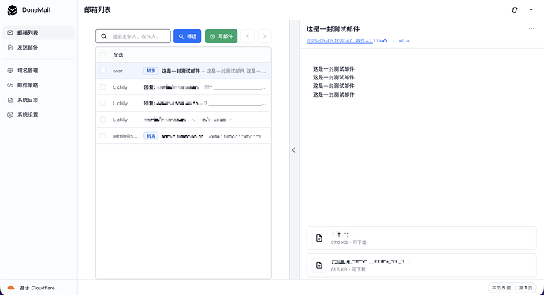
Task: Check the second L chily row checkbox
Action: pos(103,103)
